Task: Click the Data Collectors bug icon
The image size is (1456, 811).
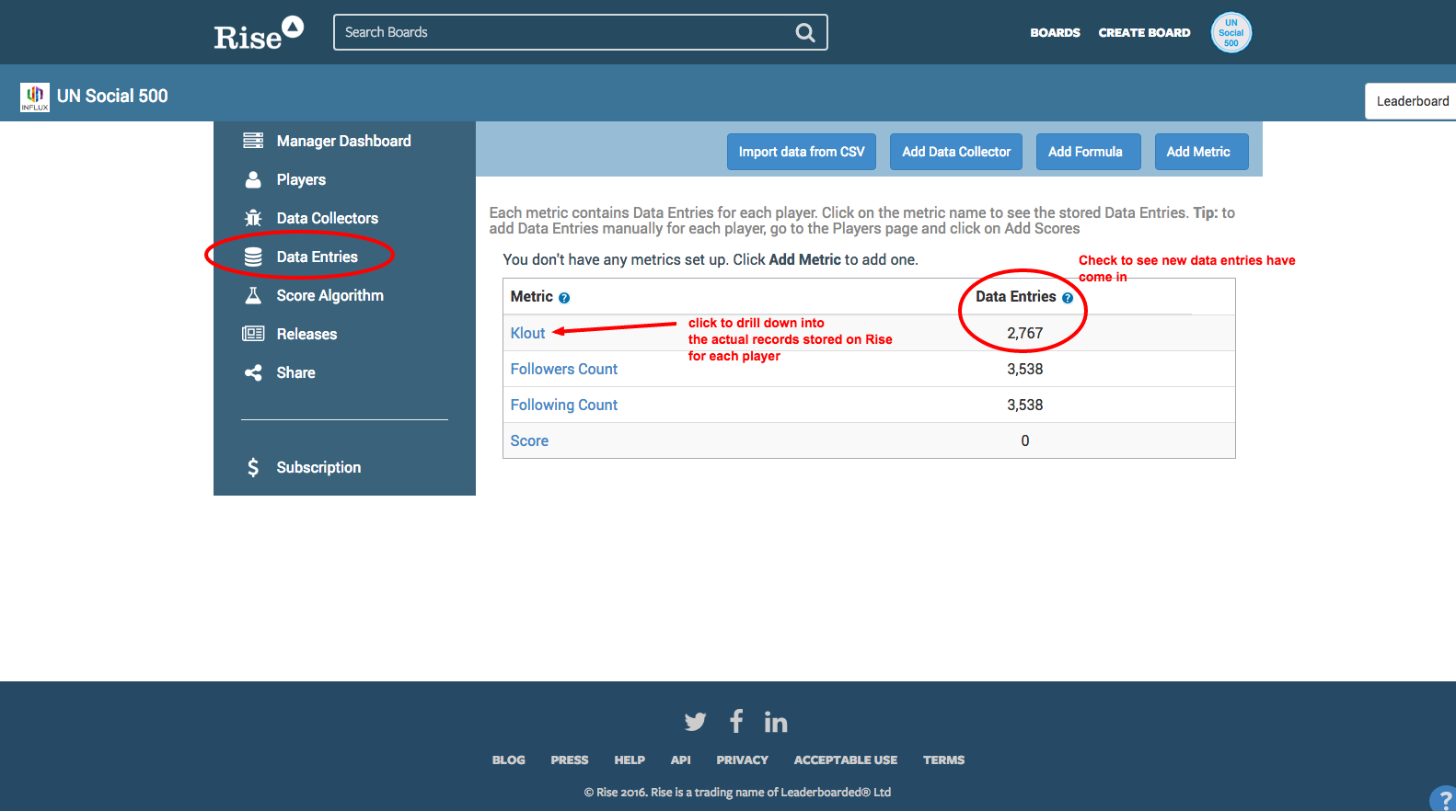Action: point(253,218)
